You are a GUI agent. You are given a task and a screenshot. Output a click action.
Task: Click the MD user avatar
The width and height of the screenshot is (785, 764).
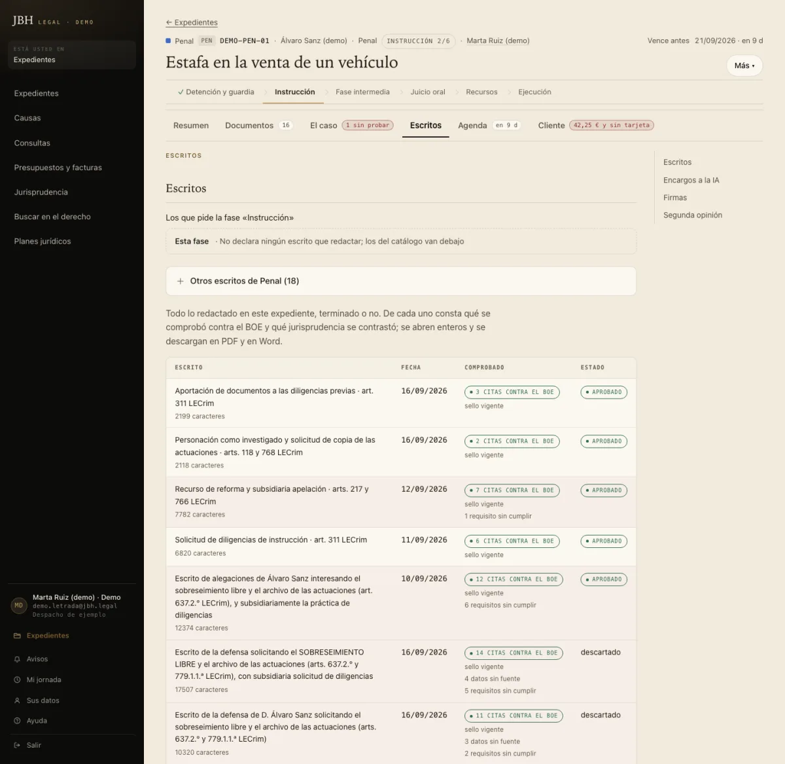tap(18, 606)
